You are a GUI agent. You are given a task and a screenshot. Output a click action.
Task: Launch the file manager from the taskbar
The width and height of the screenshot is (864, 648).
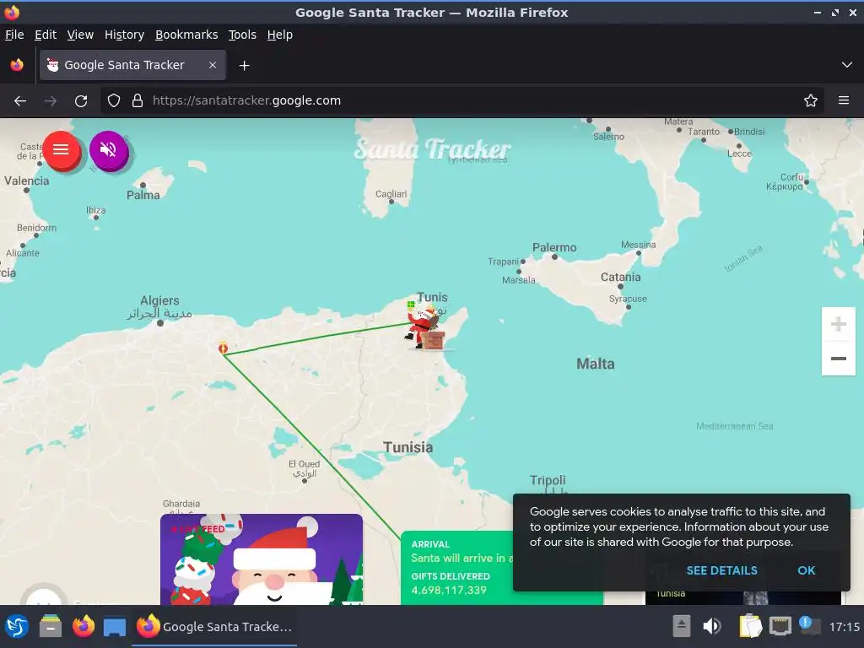pos(50,627)
